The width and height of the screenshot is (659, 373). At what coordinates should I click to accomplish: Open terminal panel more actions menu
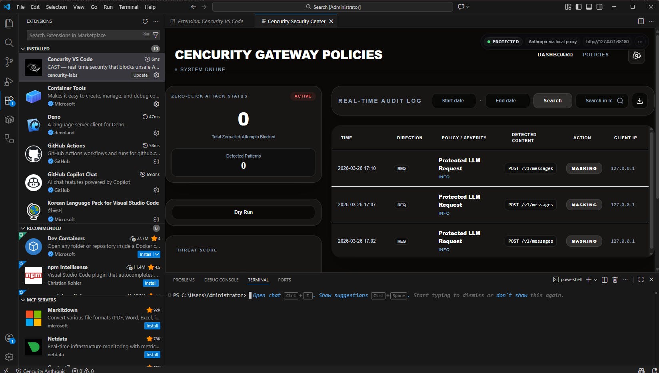(625, 280)
